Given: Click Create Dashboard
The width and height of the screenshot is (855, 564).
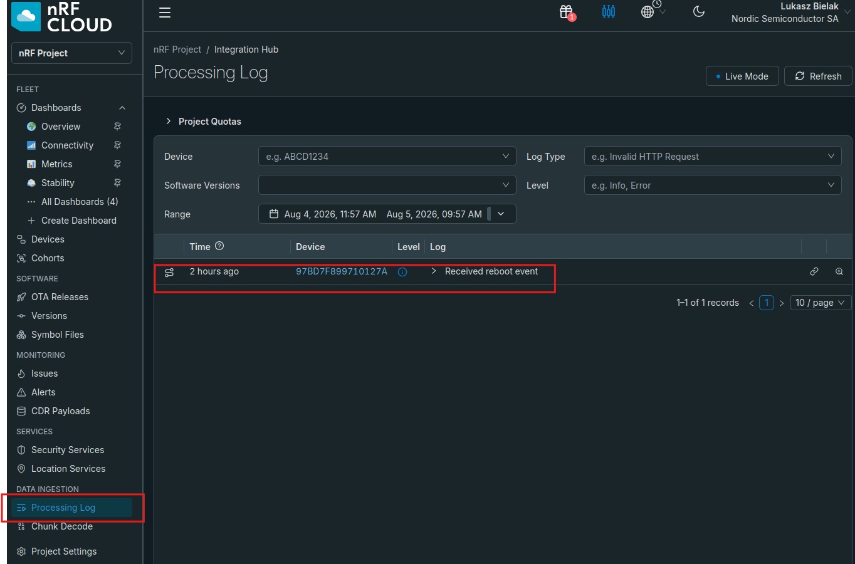Looking at the screenshot, I should pos(78,221).
